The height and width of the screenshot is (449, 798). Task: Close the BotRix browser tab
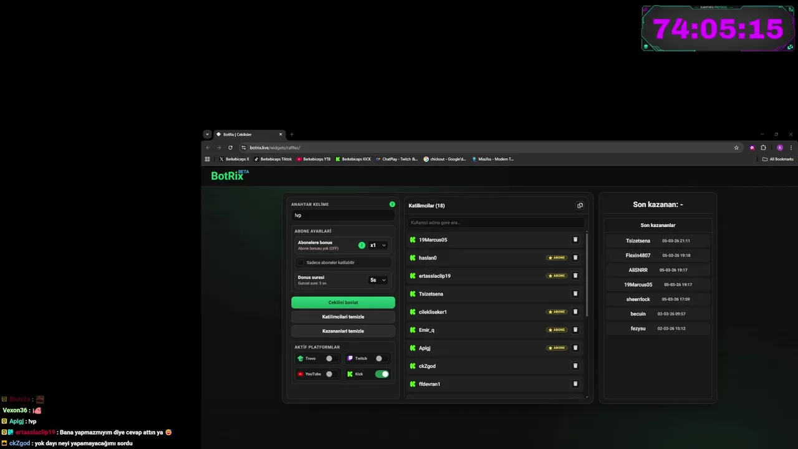[281, 134]
